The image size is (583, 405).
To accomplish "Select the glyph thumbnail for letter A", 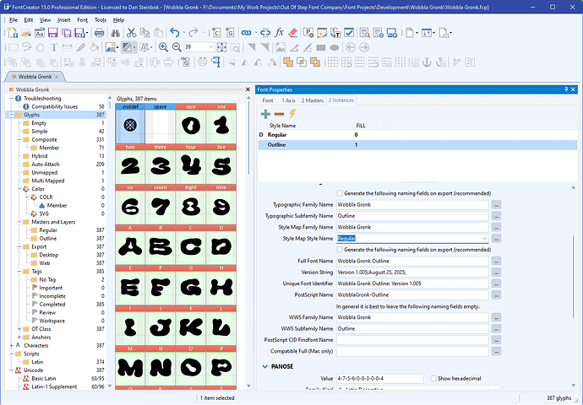I will point(130,246).
